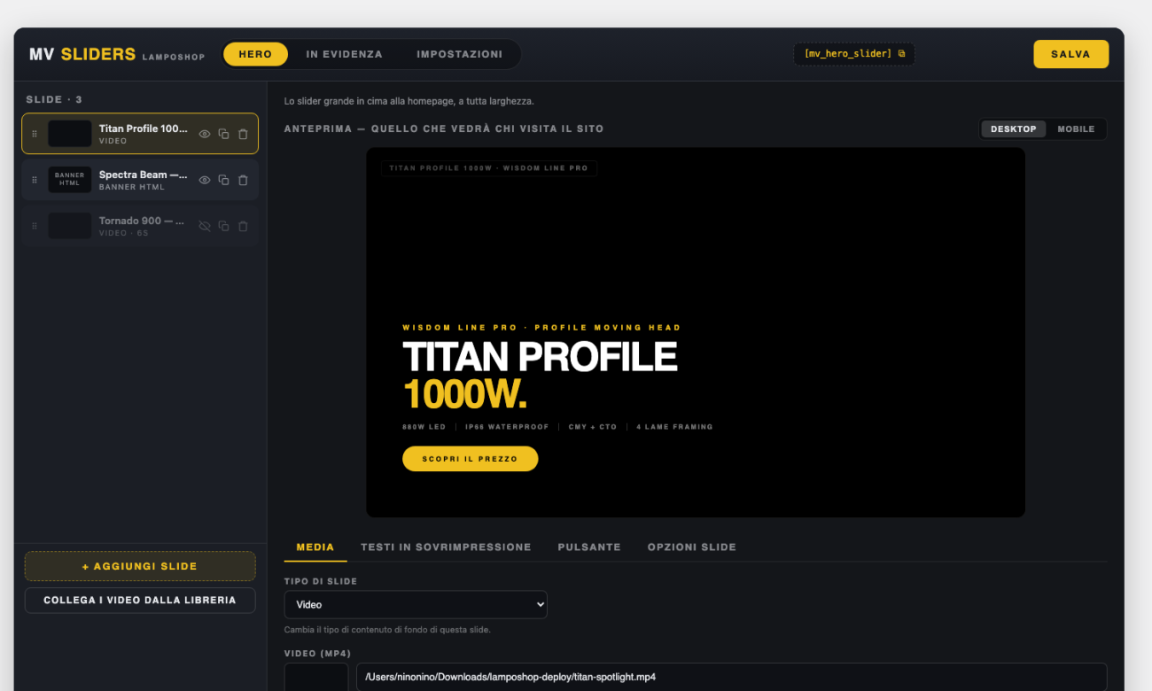Delete the Titan Profile slide
The width and height of the screenshot is (1152, 691).
point(244,134)
